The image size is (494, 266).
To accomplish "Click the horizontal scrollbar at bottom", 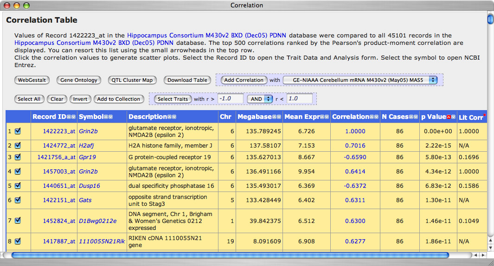I will [230, 255].
